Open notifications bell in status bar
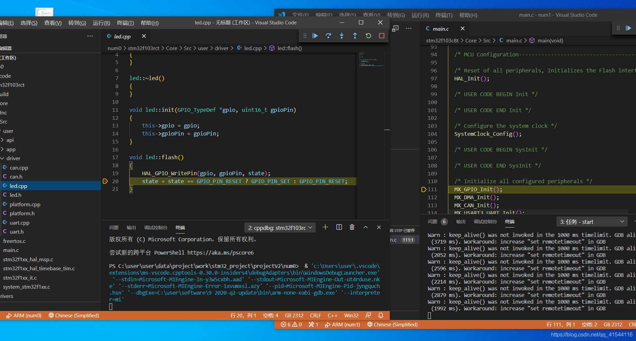 pyautogui.click(x=380, y=315)
